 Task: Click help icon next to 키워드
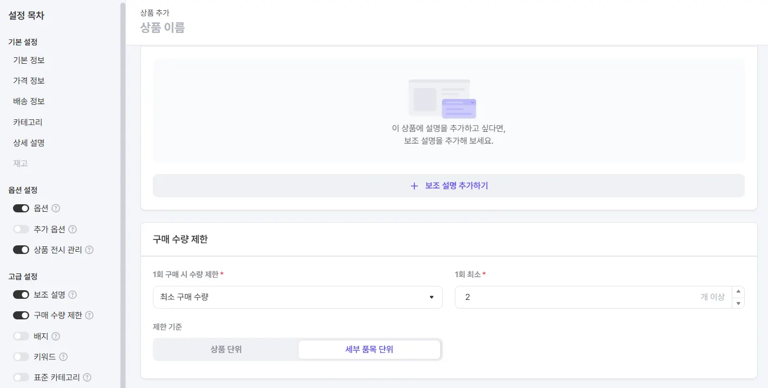tap(63, 357)
